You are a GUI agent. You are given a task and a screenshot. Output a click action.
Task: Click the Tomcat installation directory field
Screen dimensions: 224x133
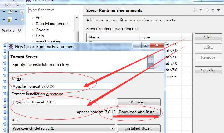click(63, 102)
